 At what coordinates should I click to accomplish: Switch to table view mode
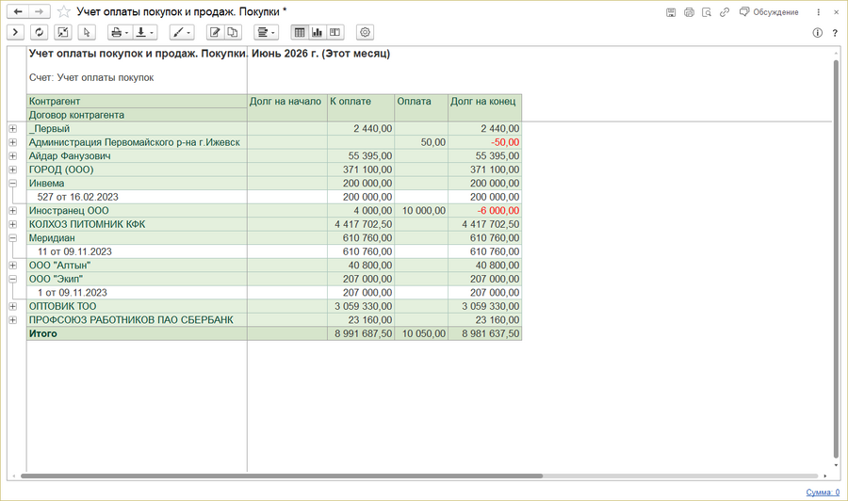[300, 32]
